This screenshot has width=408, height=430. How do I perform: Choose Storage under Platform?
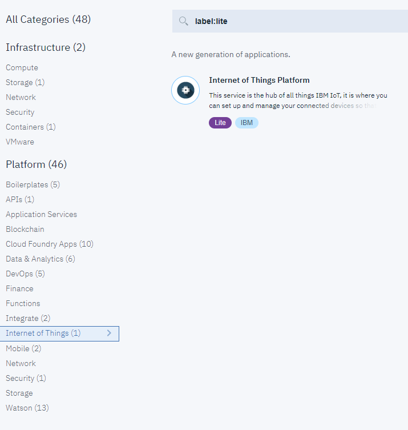pos(19,393)
